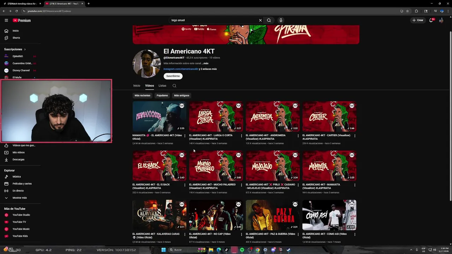Play the PAZ Y GUERRA video thumbnail
This screenshot has width=452, height=254.
[273, 215]
